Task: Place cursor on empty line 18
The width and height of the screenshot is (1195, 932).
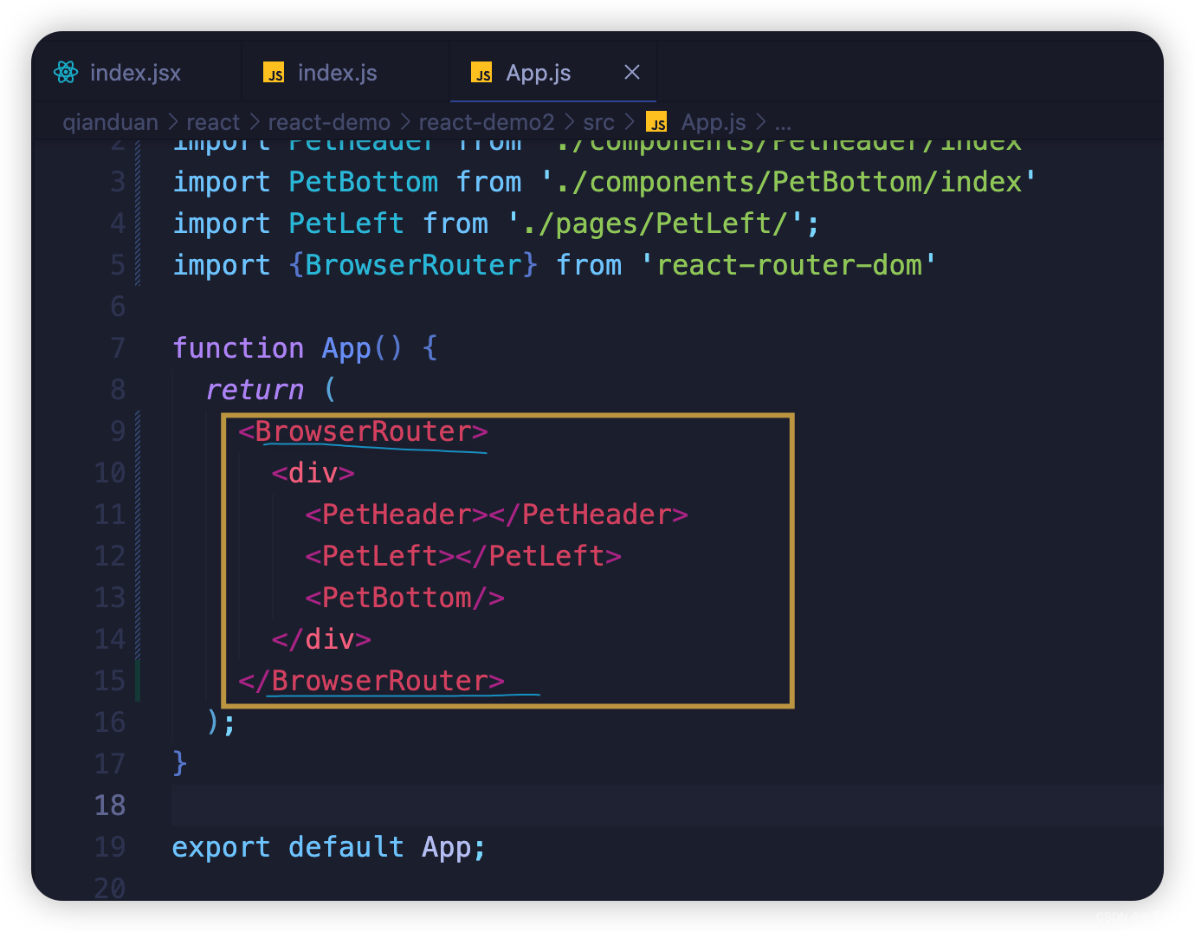Action: pos(667,806)
